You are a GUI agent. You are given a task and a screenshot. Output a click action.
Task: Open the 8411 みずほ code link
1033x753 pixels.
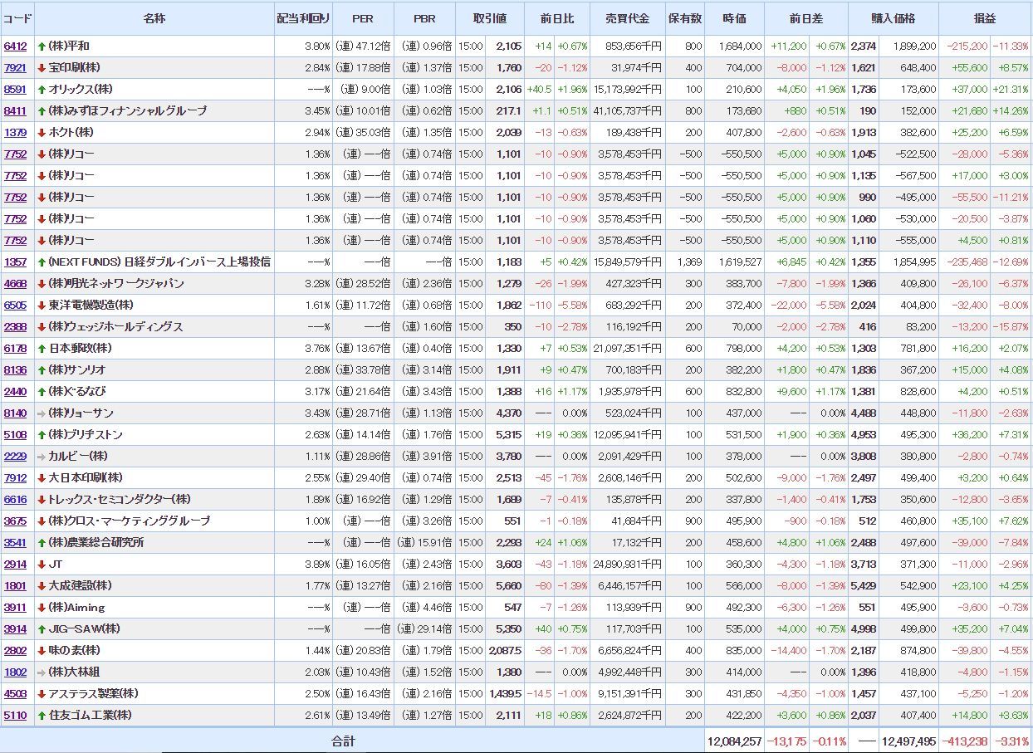[x=15, y=111]
